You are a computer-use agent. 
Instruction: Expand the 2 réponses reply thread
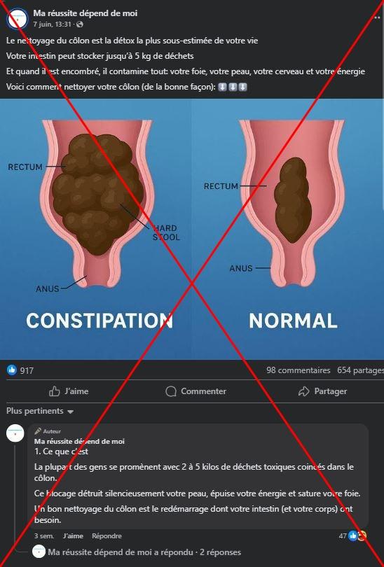click(x=221, y=552)
